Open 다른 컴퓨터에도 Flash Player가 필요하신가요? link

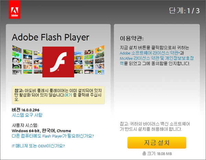pos(53,136)
